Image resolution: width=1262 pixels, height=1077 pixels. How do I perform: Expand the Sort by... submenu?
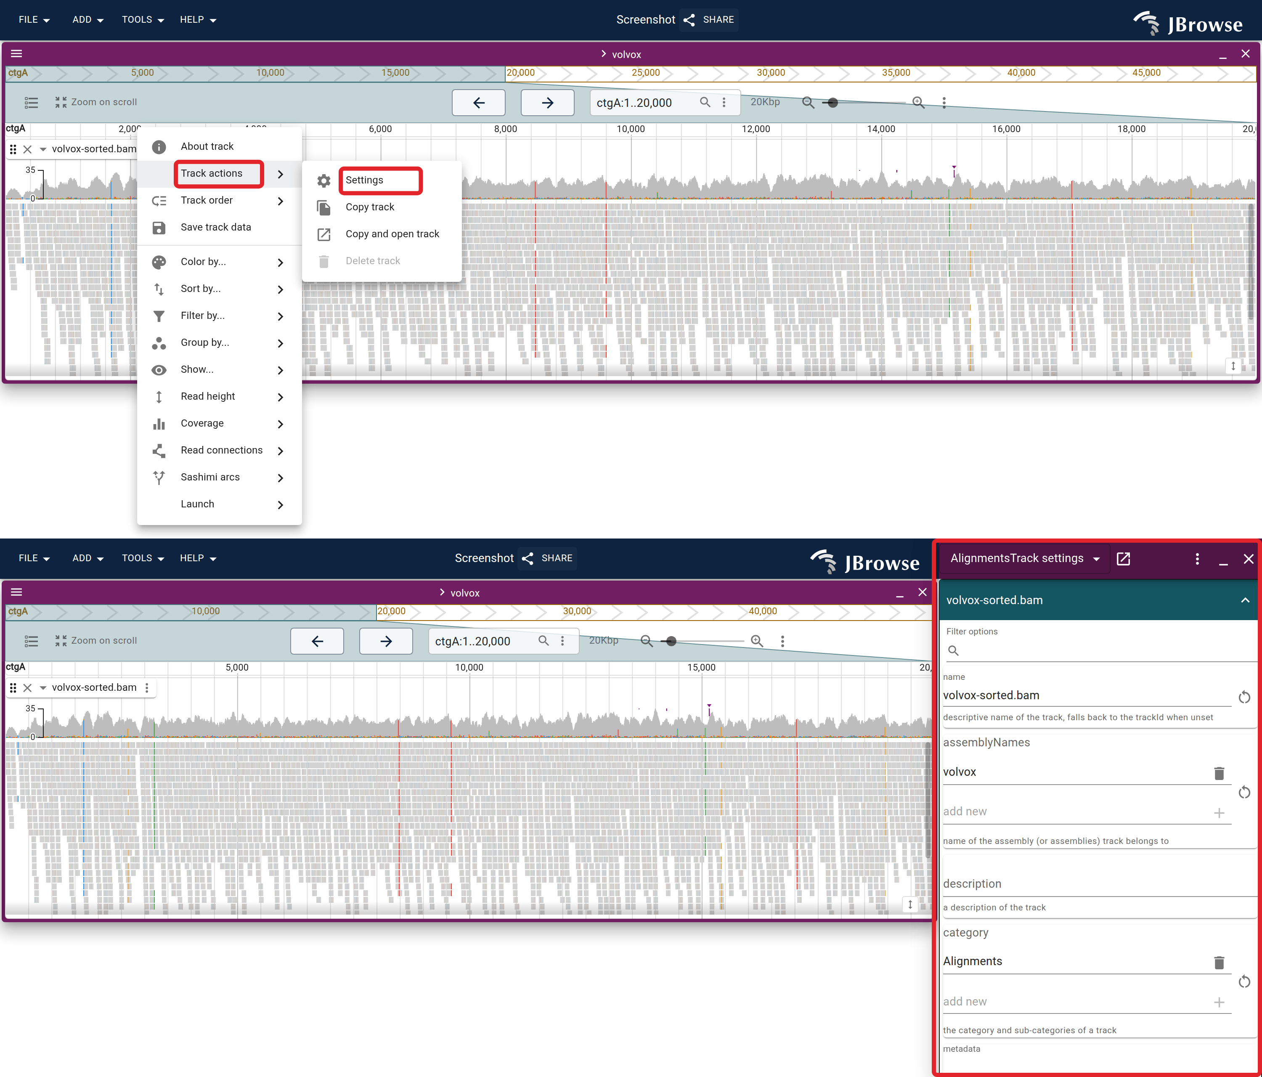(x=219, y=289)
